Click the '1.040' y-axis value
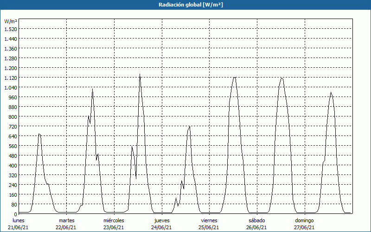Screen dimensions: 371x232 click(x=11, y=88)
